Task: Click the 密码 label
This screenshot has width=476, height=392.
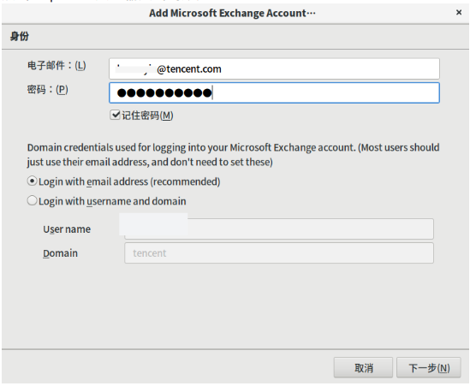Action: point(48,90)
